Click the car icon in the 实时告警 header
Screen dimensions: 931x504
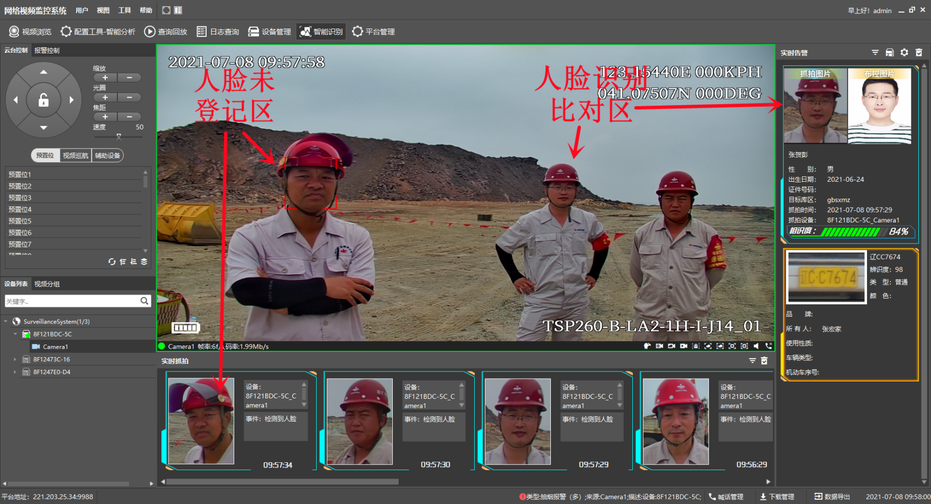(890, 52)
